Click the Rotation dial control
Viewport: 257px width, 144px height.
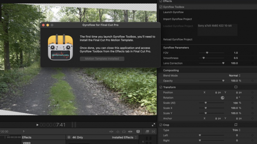[x=223, y=98]
